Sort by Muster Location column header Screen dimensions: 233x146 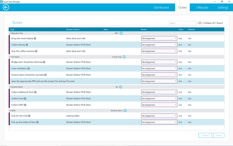(x=73, y=29)
